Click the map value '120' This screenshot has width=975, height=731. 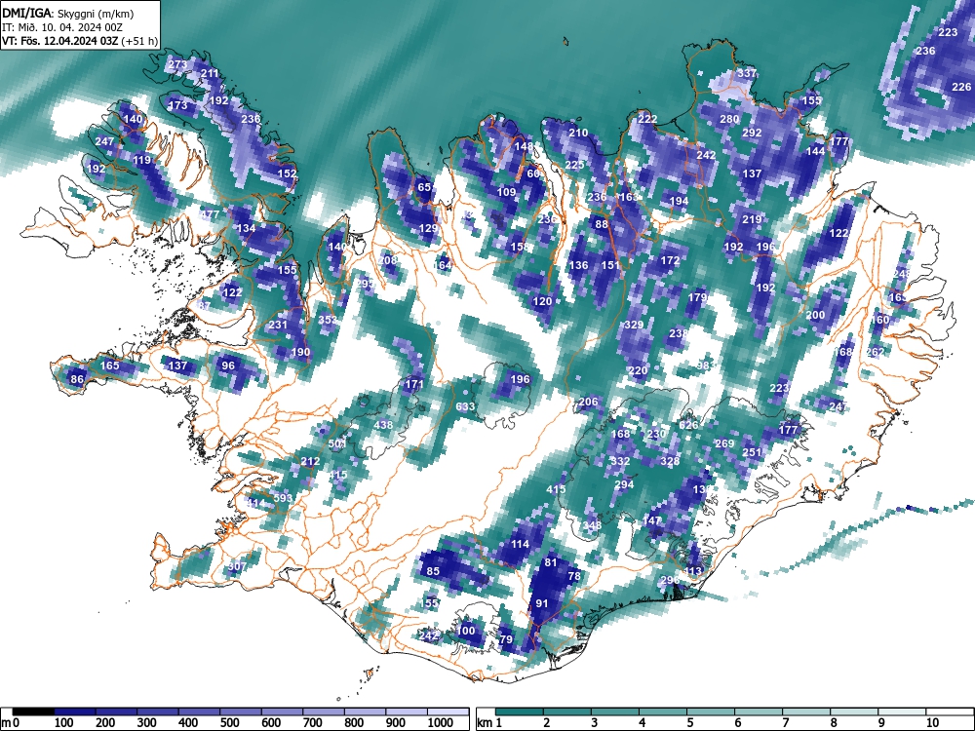[542, 301]
